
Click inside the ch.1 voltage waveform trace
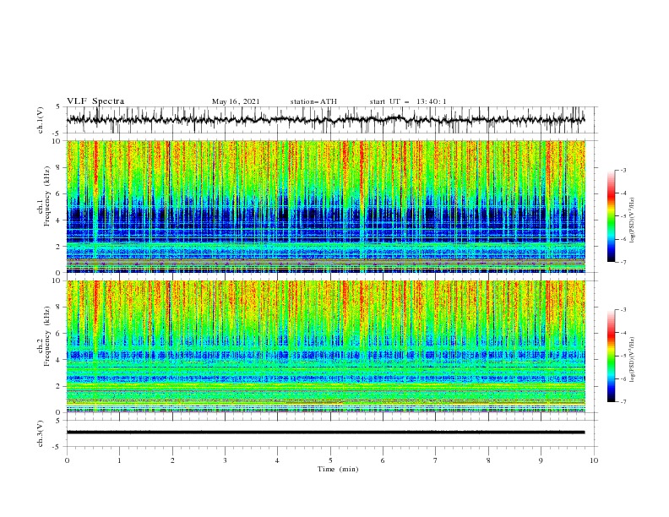325,120
